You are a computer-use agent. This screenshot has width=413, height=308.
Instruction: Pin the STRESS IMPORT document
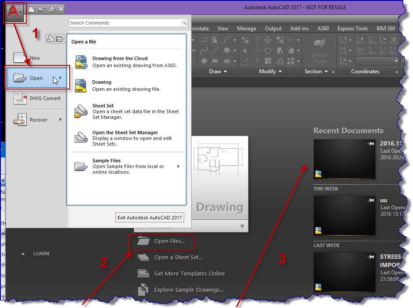point(371,256)
